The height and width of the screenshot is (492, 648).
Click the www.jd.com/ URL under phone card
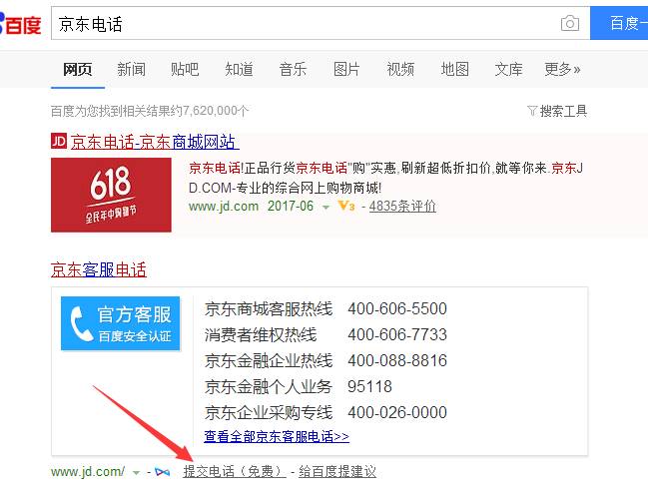pyautogui.click(x=88, y=471)
